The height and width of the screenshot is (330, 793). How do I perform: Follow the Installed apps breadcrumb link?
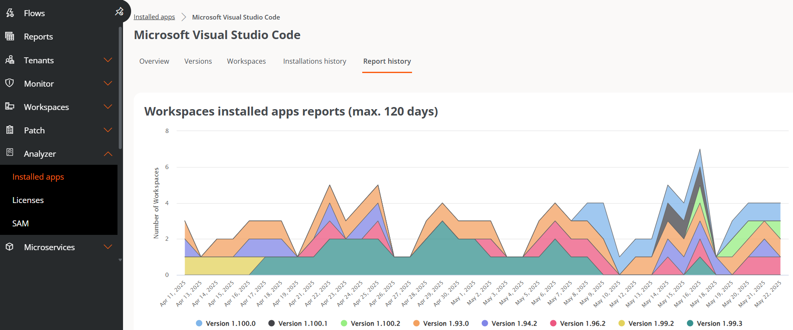pos(154,17)
